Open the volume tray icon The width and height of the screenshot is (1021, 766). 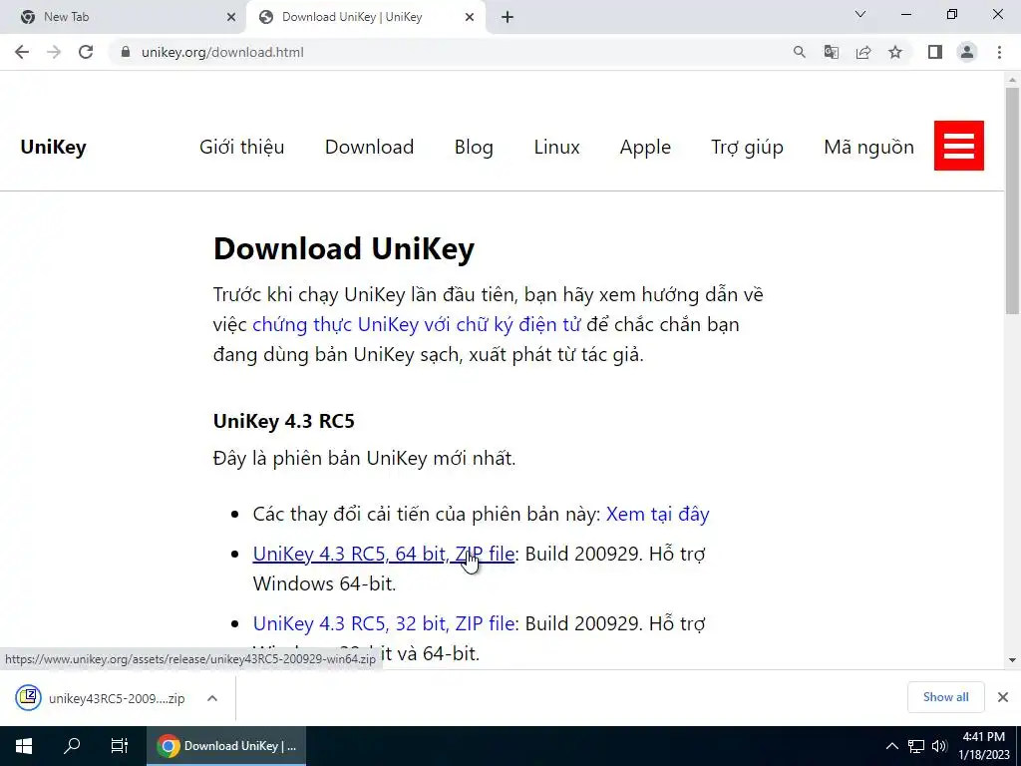click(939, 746)
